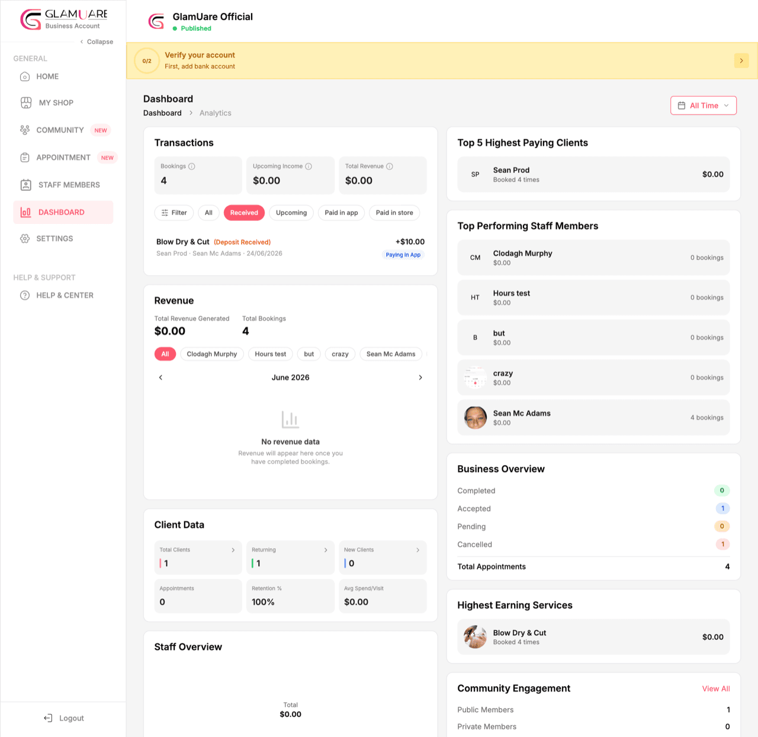This screenshot has height=737, width=758.
Task: Click the Total Revenue info icon
Action: click(390, 166)
